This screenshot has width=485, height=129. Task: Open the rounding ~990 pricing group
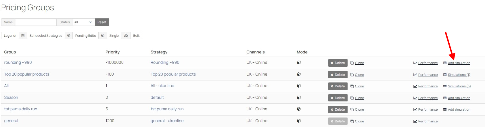coord(18,63)
